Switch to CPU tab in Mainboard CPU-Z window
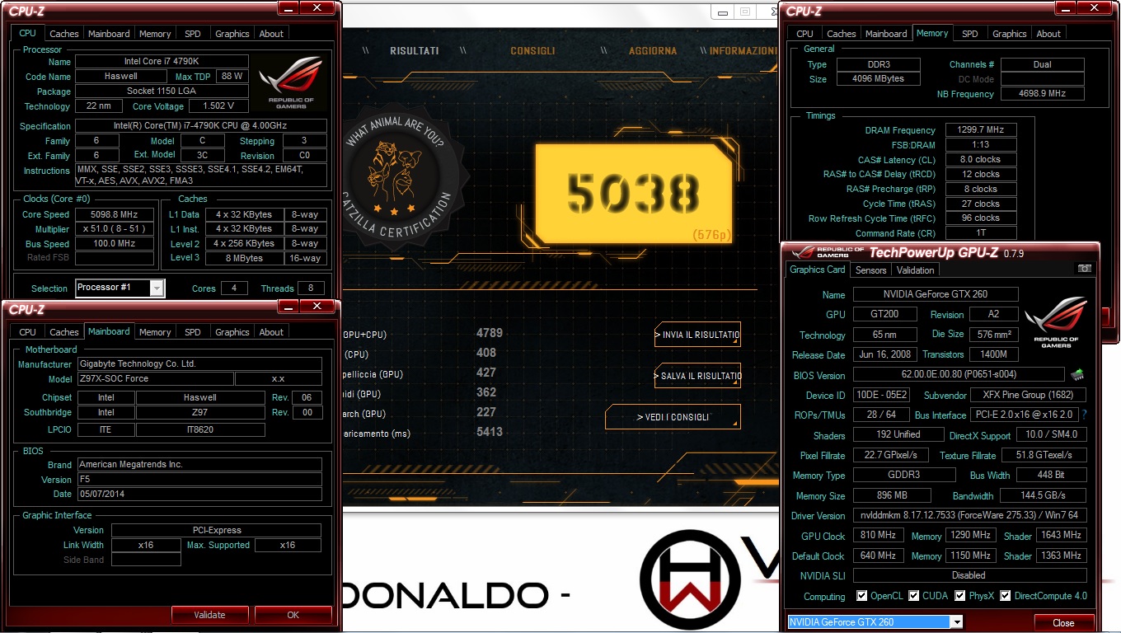Screen dimensions: 1121x633 (28, 332)
